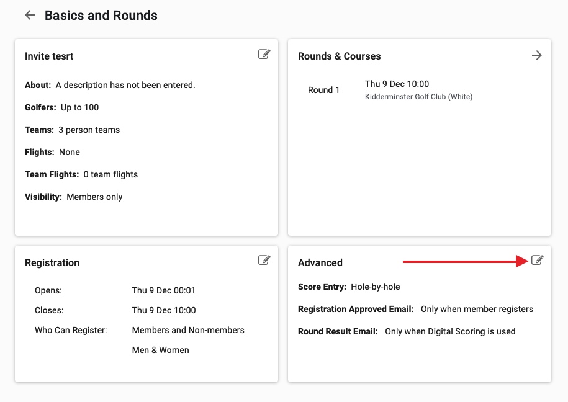Click the Teams 3 person teams line
The height and width of the screenshot is (402, 568).
tap(89, 130)
